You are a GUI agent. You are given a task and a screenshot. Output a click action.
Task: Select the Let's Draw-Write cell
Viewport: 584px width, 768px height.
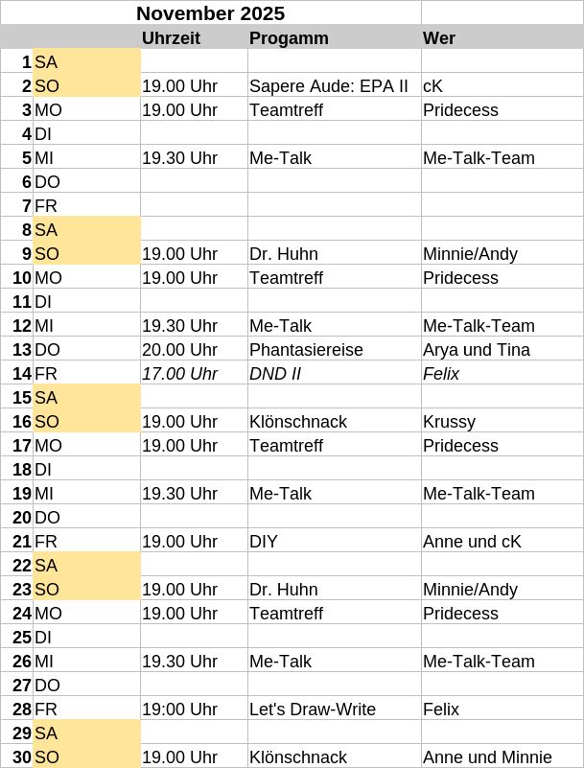pyautogui.click(x=312, y=710)
